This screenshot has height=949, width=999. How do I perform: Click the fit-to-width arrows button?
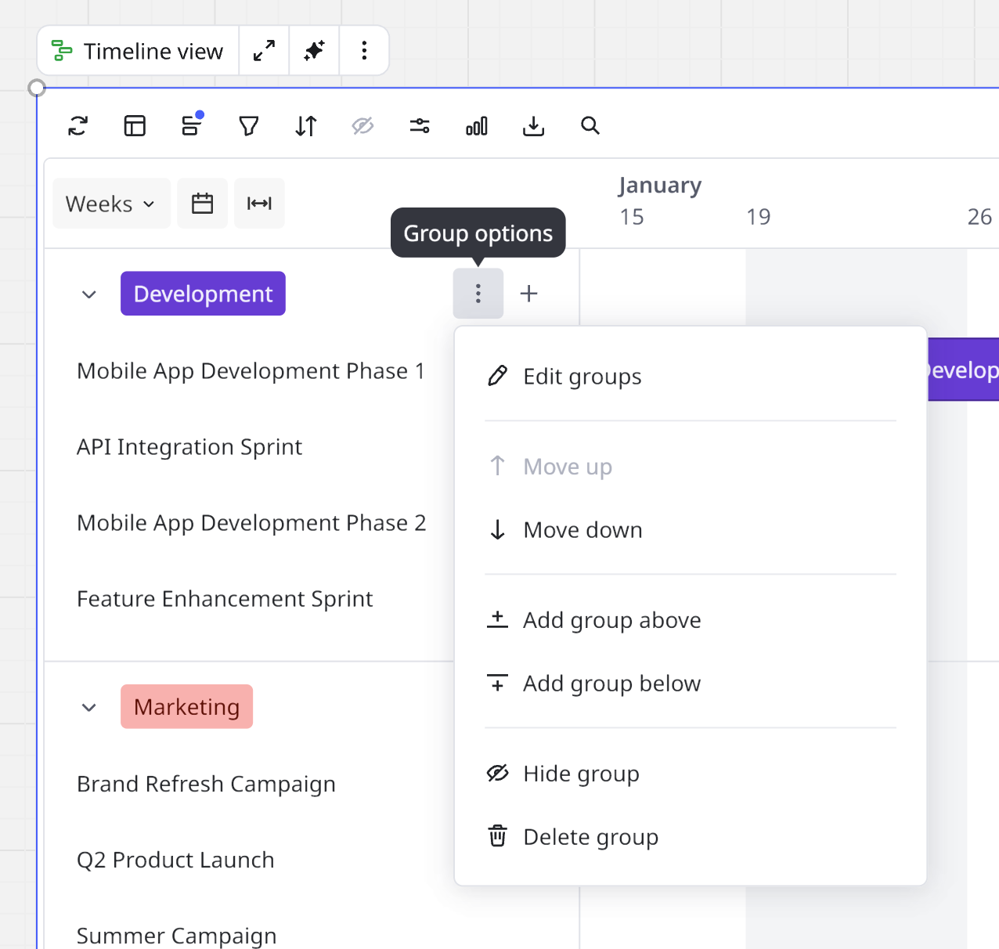(x=259, y=204)
